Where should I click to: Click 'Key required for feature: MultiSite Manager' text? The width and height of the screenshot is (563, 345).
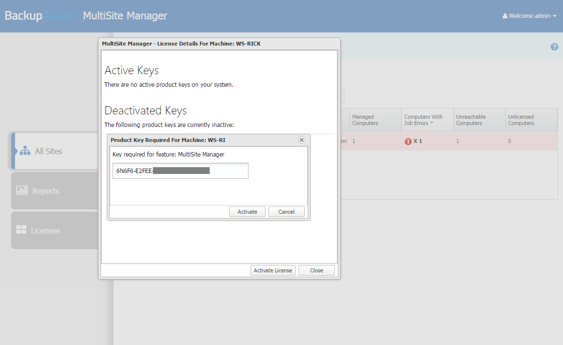[168, 155]
